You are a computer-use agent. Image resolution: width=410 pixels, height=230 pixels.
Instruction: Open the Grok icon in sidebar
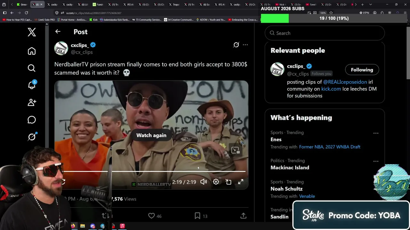pos(32,137)
